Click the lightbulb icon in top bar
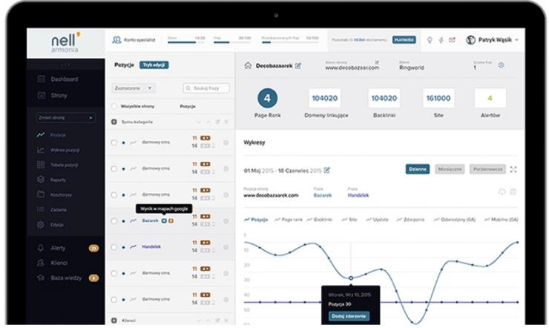 (x=430, y=40)
